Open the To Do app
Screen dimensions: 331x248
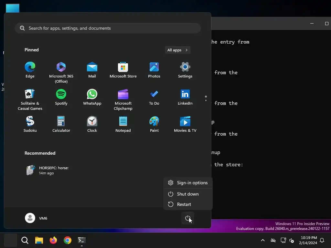click(x=154, y=98)
